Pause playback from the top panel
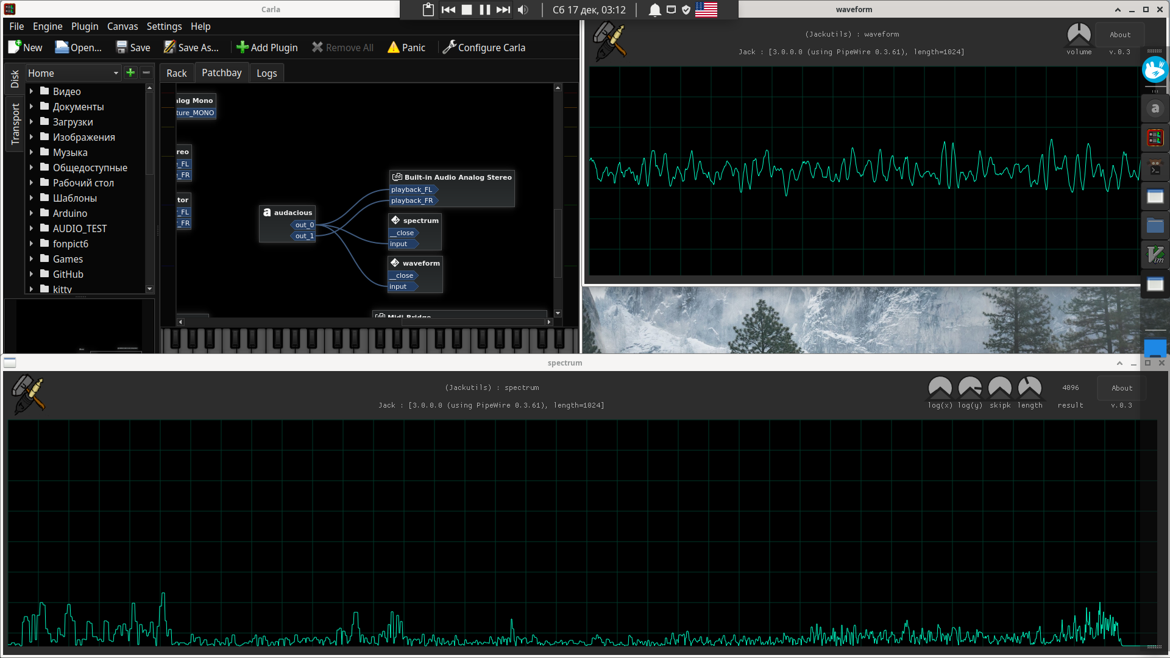 click(485, 10)
